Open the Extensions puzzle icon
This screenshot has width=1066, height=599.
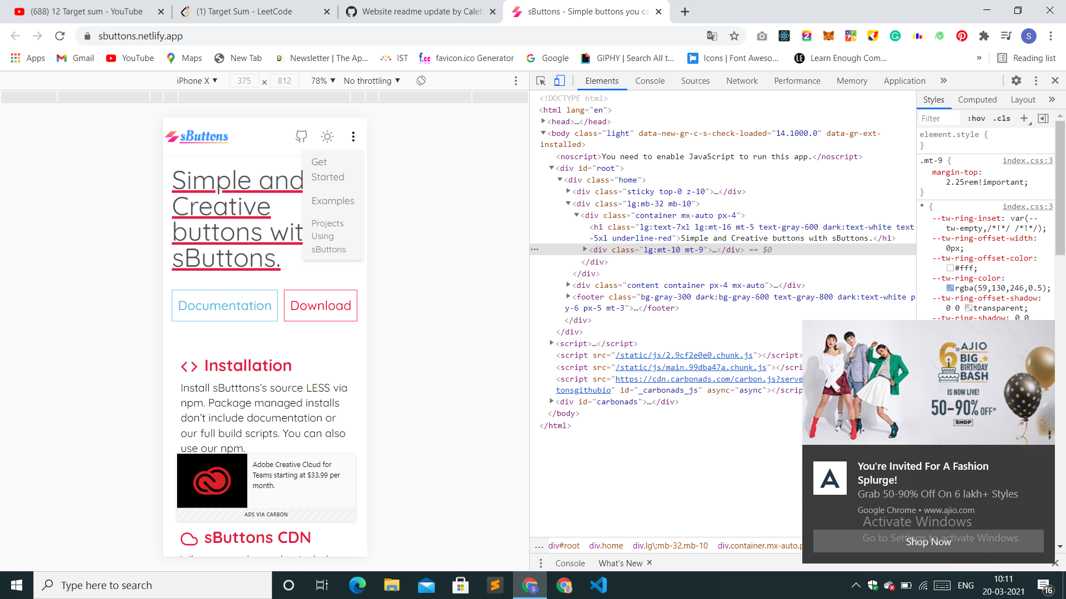click(x=984, y=36)
